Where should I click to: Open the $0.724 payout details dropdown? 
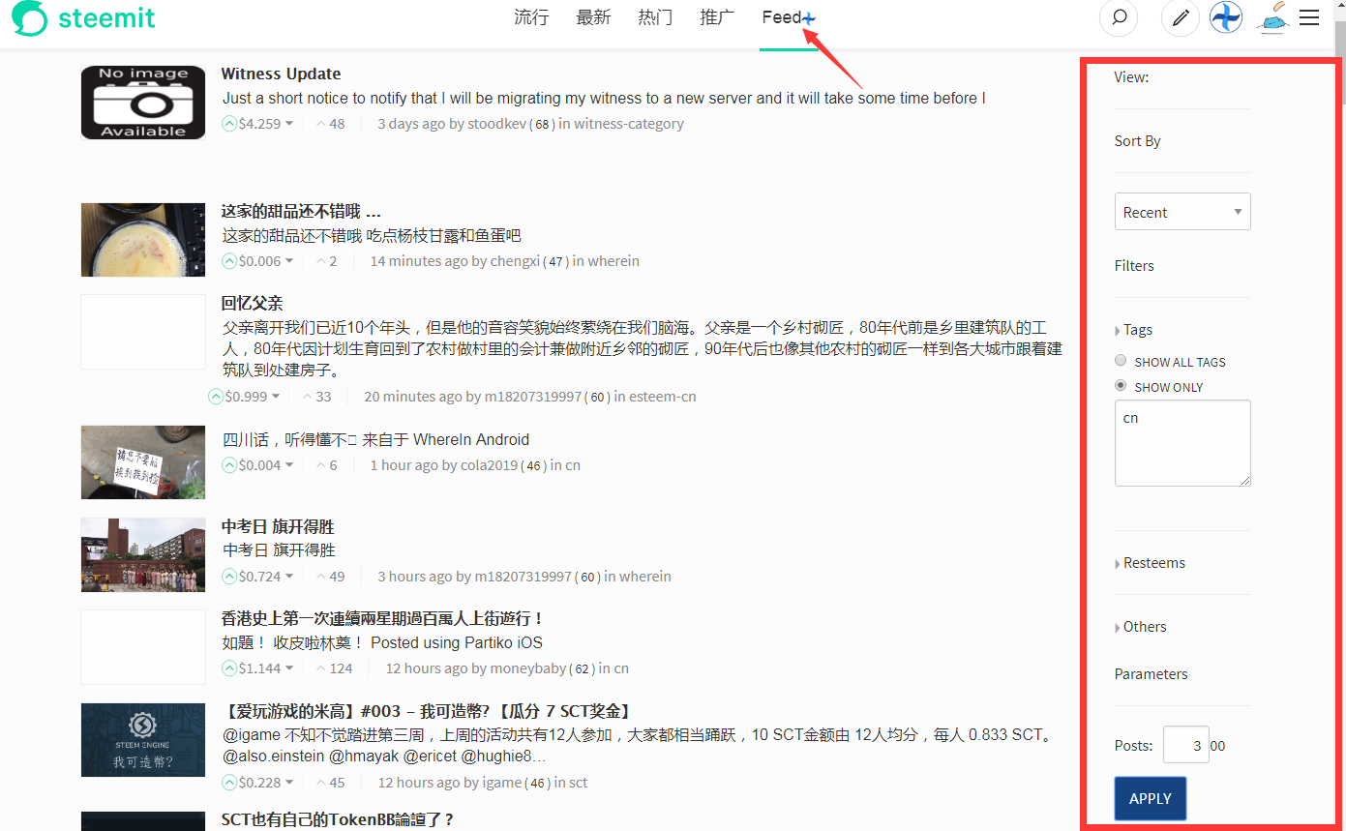coord(266,577)
